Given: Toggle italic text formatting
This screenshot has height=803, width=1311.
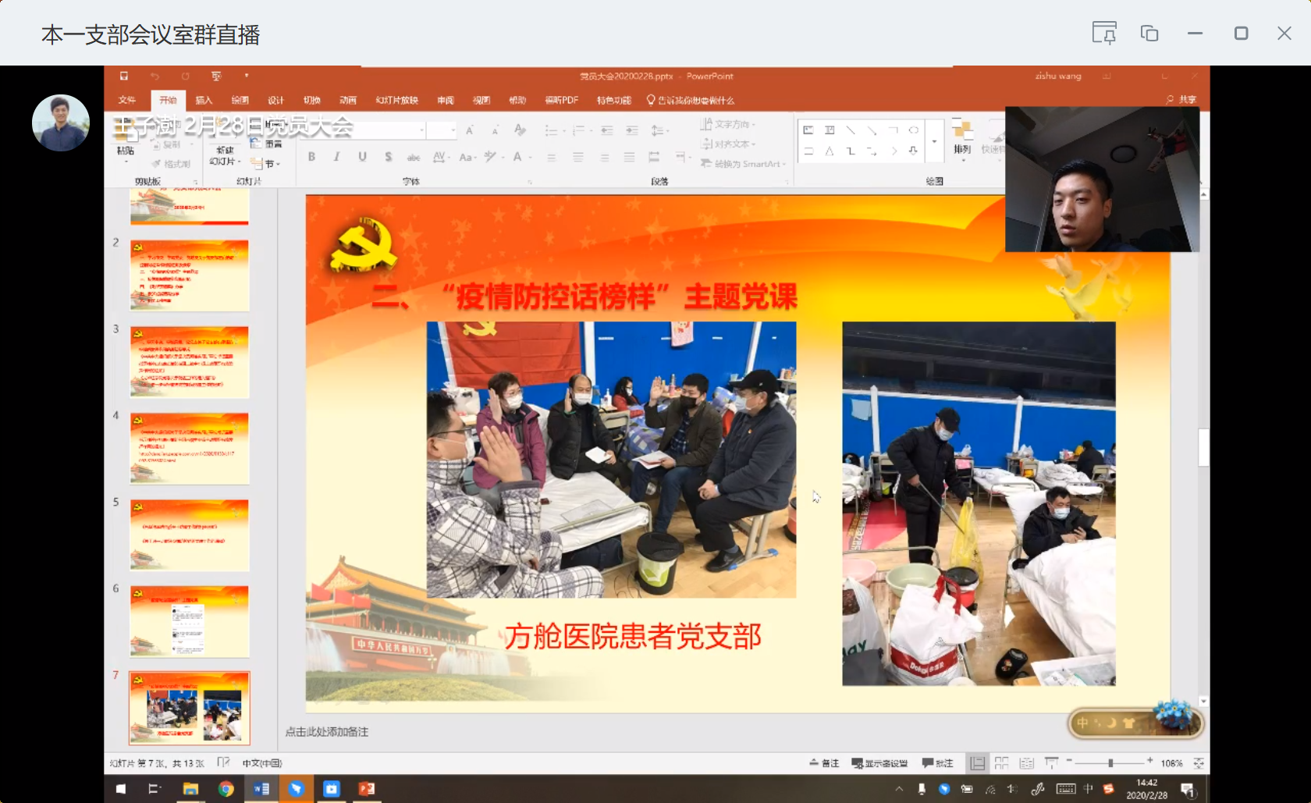Looking at the screenshot, I should pyautogui.click(x=336, y=157).
